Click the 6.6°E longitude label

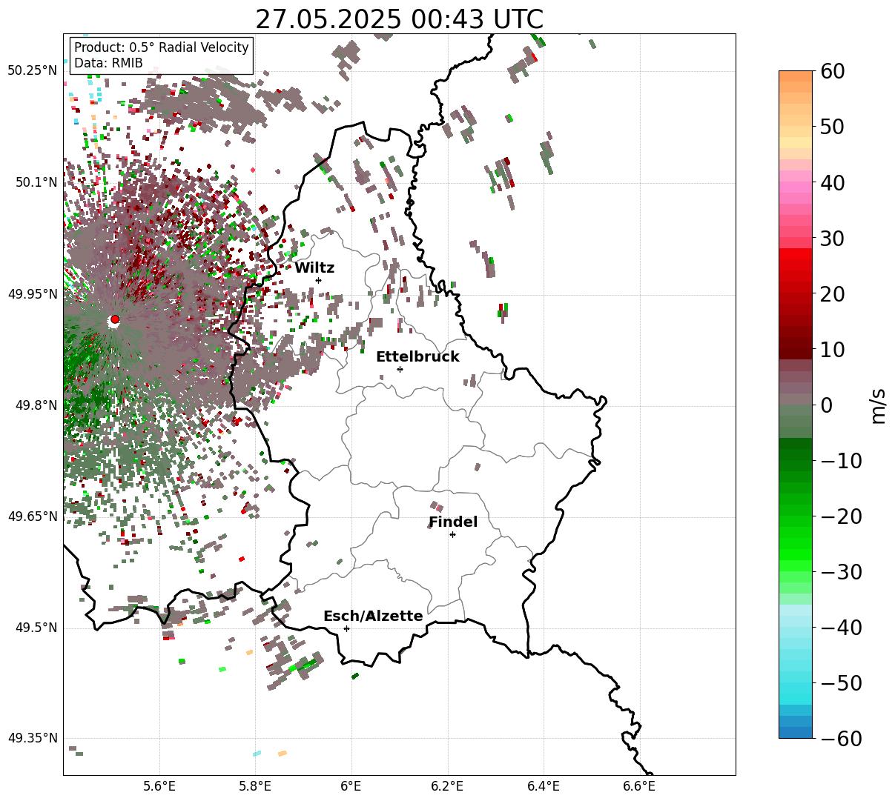639,786
